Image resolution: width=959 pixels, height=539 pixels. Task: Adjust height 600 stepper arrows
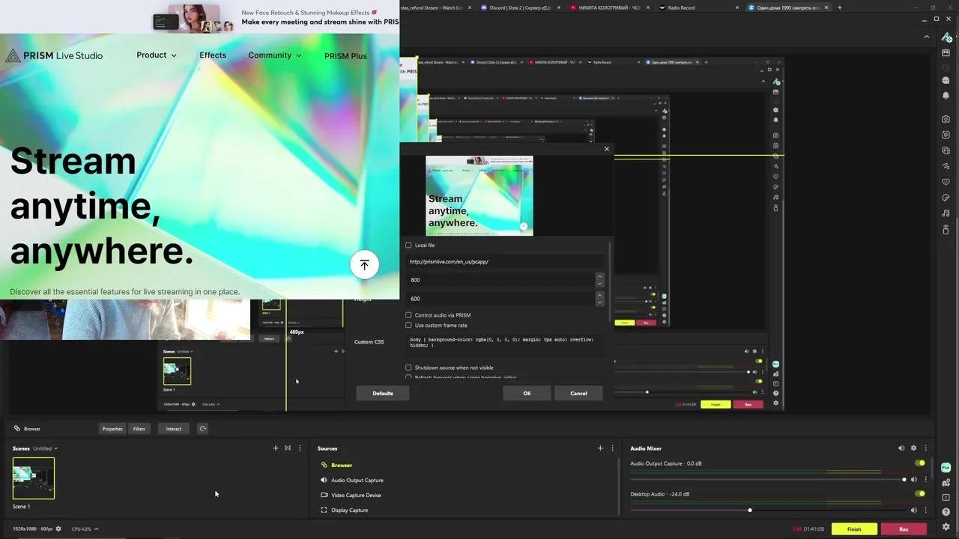(x=599, y=298)
